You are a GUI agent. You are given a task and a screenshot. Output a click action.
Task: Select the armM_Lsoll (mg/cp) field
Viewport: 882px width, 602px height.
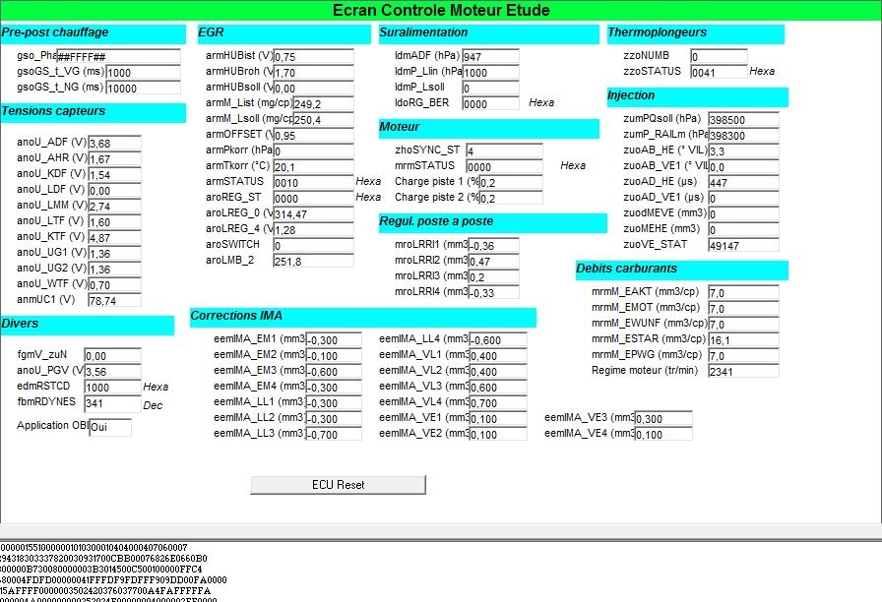pos(323,119)
